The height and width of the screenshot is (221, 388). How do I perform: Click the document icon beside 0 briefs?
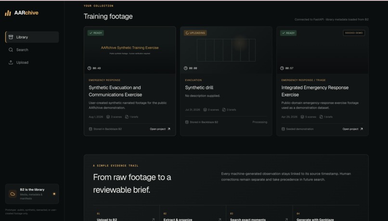(224, 110)
